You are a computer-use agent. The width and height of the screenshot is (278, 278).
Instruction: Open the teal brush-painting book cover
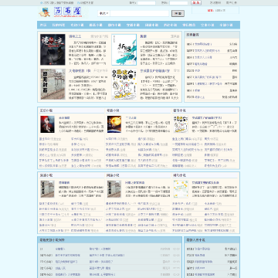124,49
